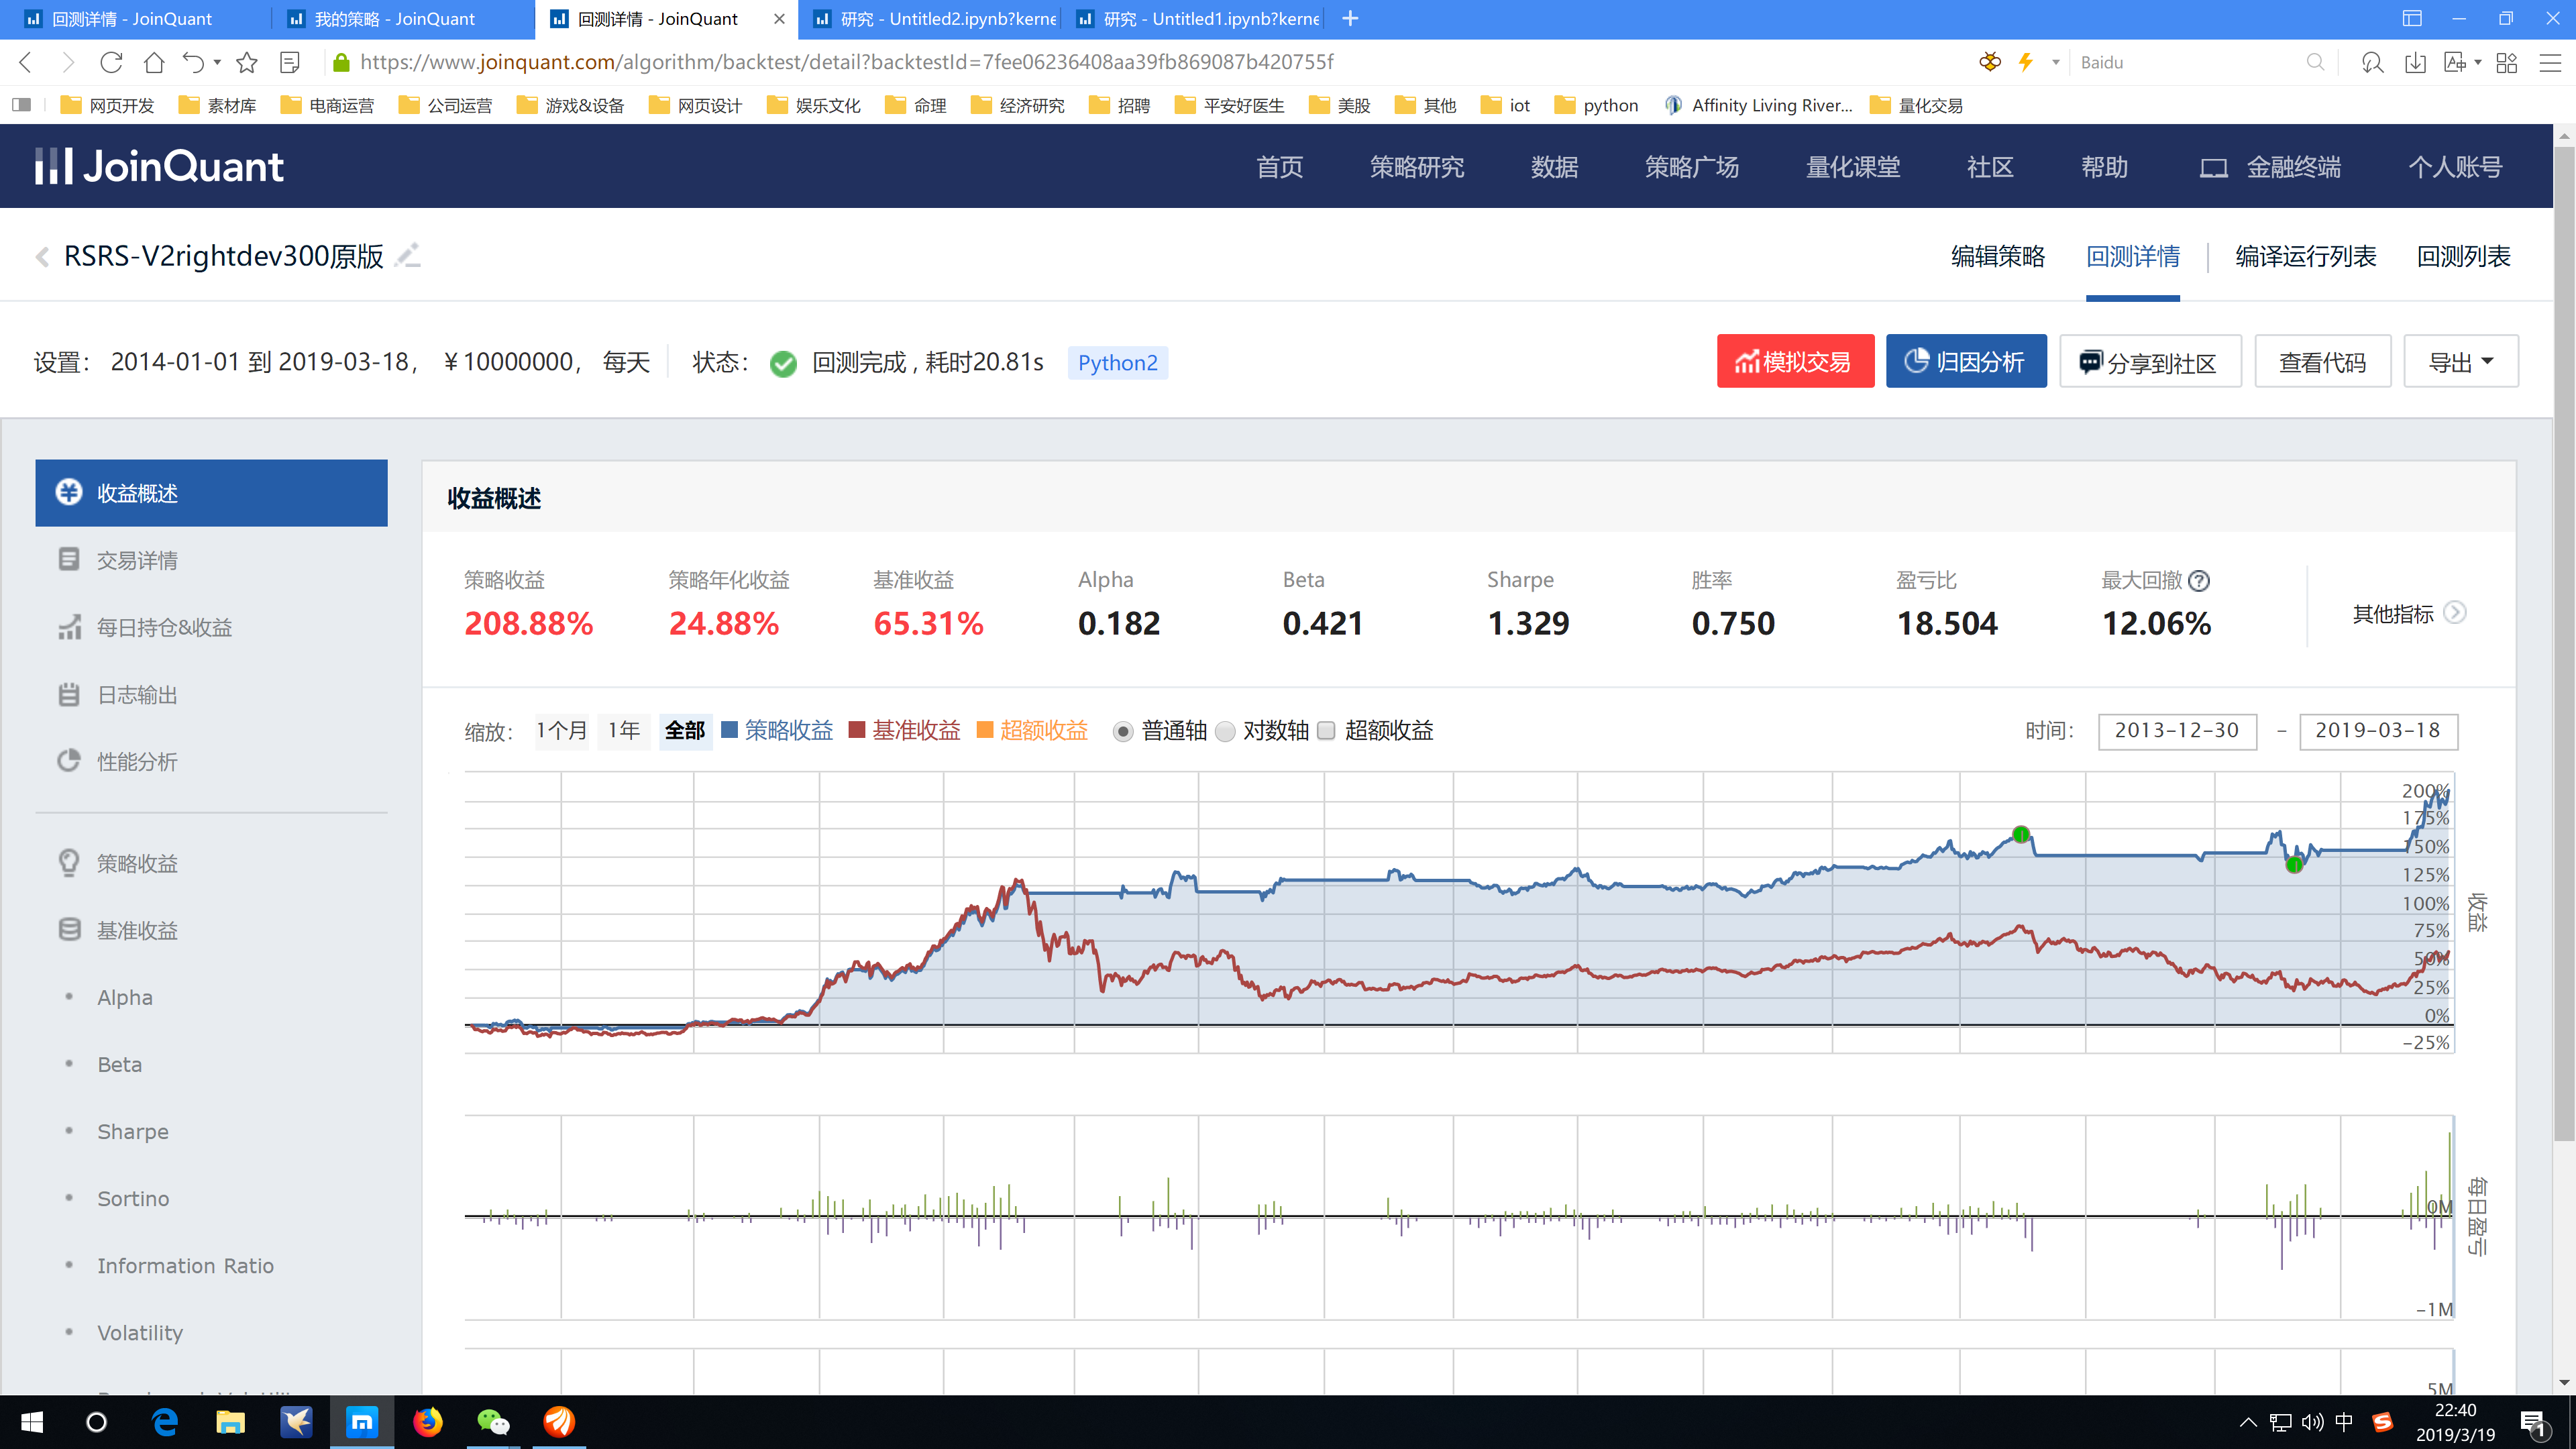The image size is (2576, 1449).
Task: Open Information Ratio sidebar link
Action: point(185,1266)
